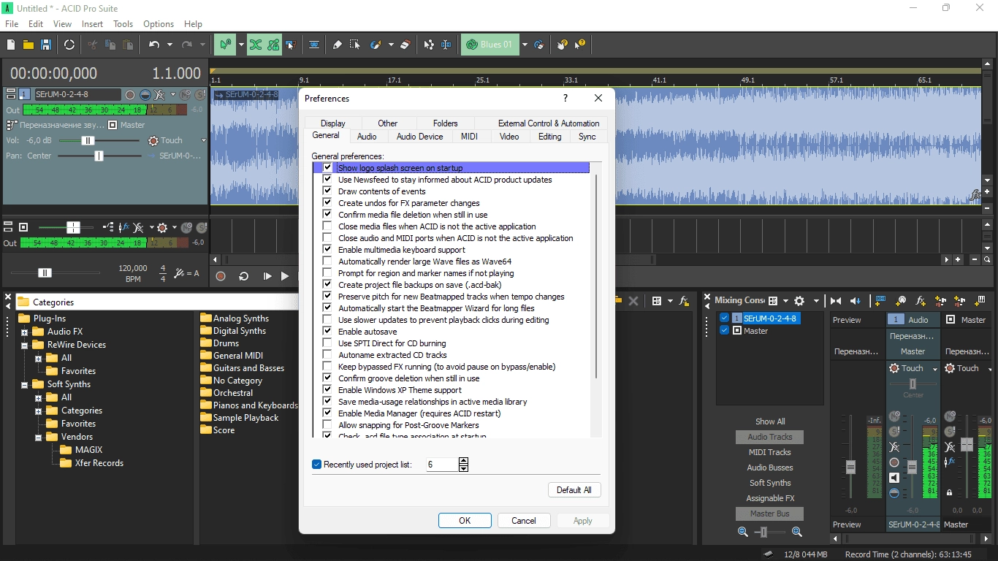The image size is (998, 561).
Task: Click the track Pan slider handle
Action: 99,156
